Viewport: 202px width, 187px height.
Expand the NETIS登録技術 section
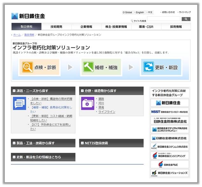(x=111, y=143)
